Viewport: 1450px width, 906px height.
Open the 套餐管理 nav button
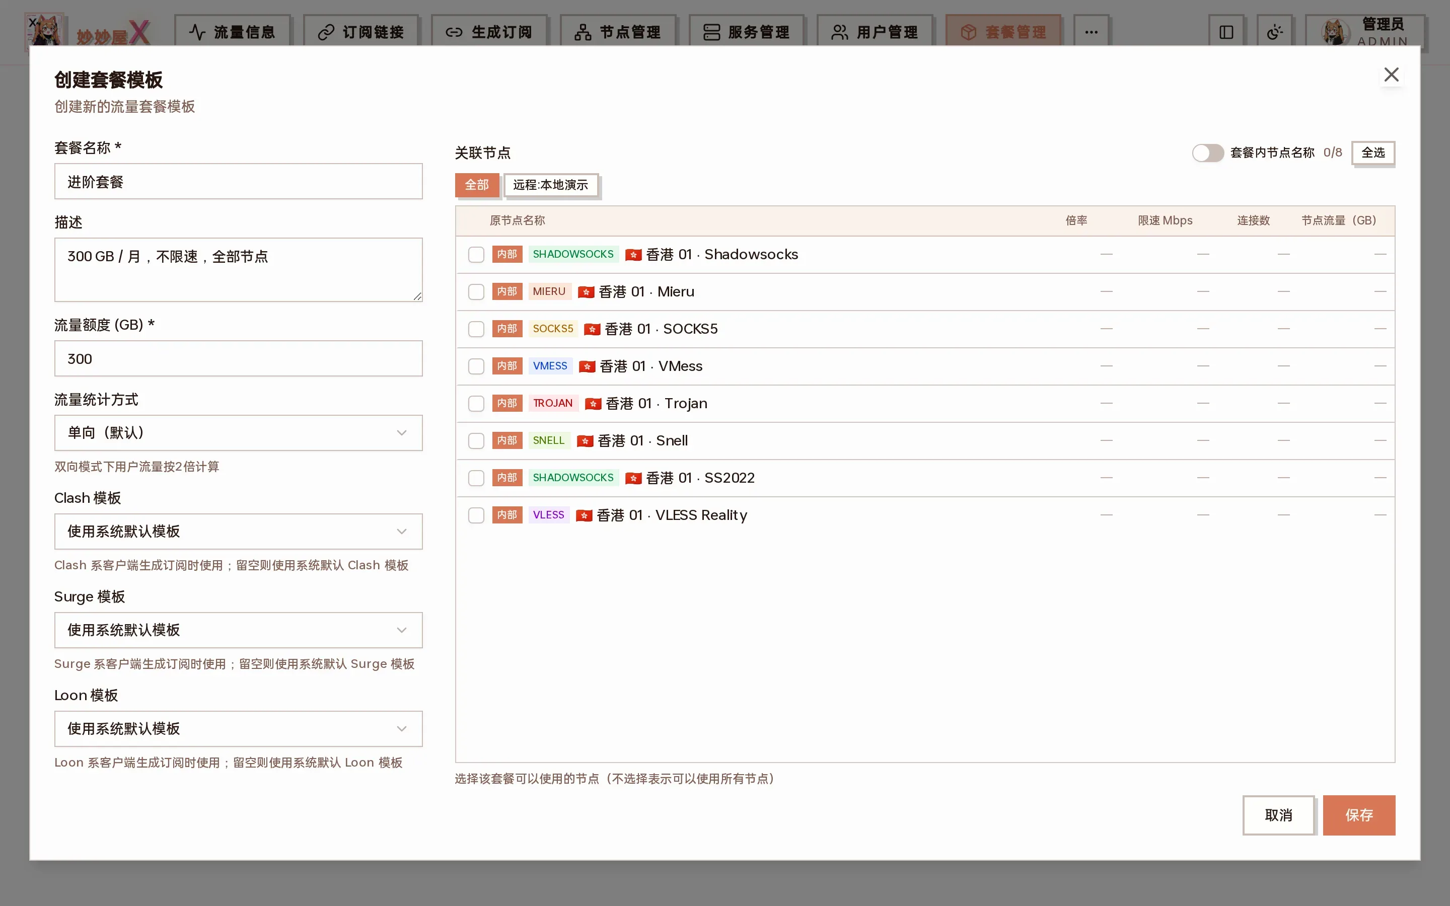1003,32
